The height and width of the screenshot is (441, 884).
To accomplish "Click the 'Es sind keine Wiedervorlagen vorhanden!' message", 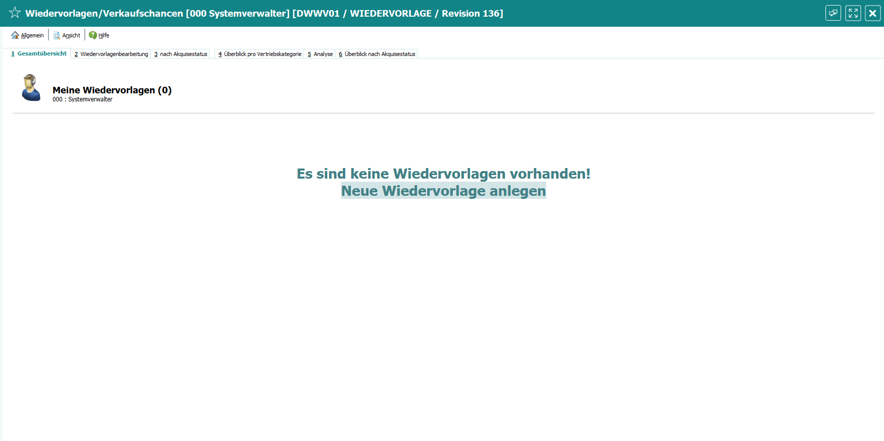I will (443, 174).
